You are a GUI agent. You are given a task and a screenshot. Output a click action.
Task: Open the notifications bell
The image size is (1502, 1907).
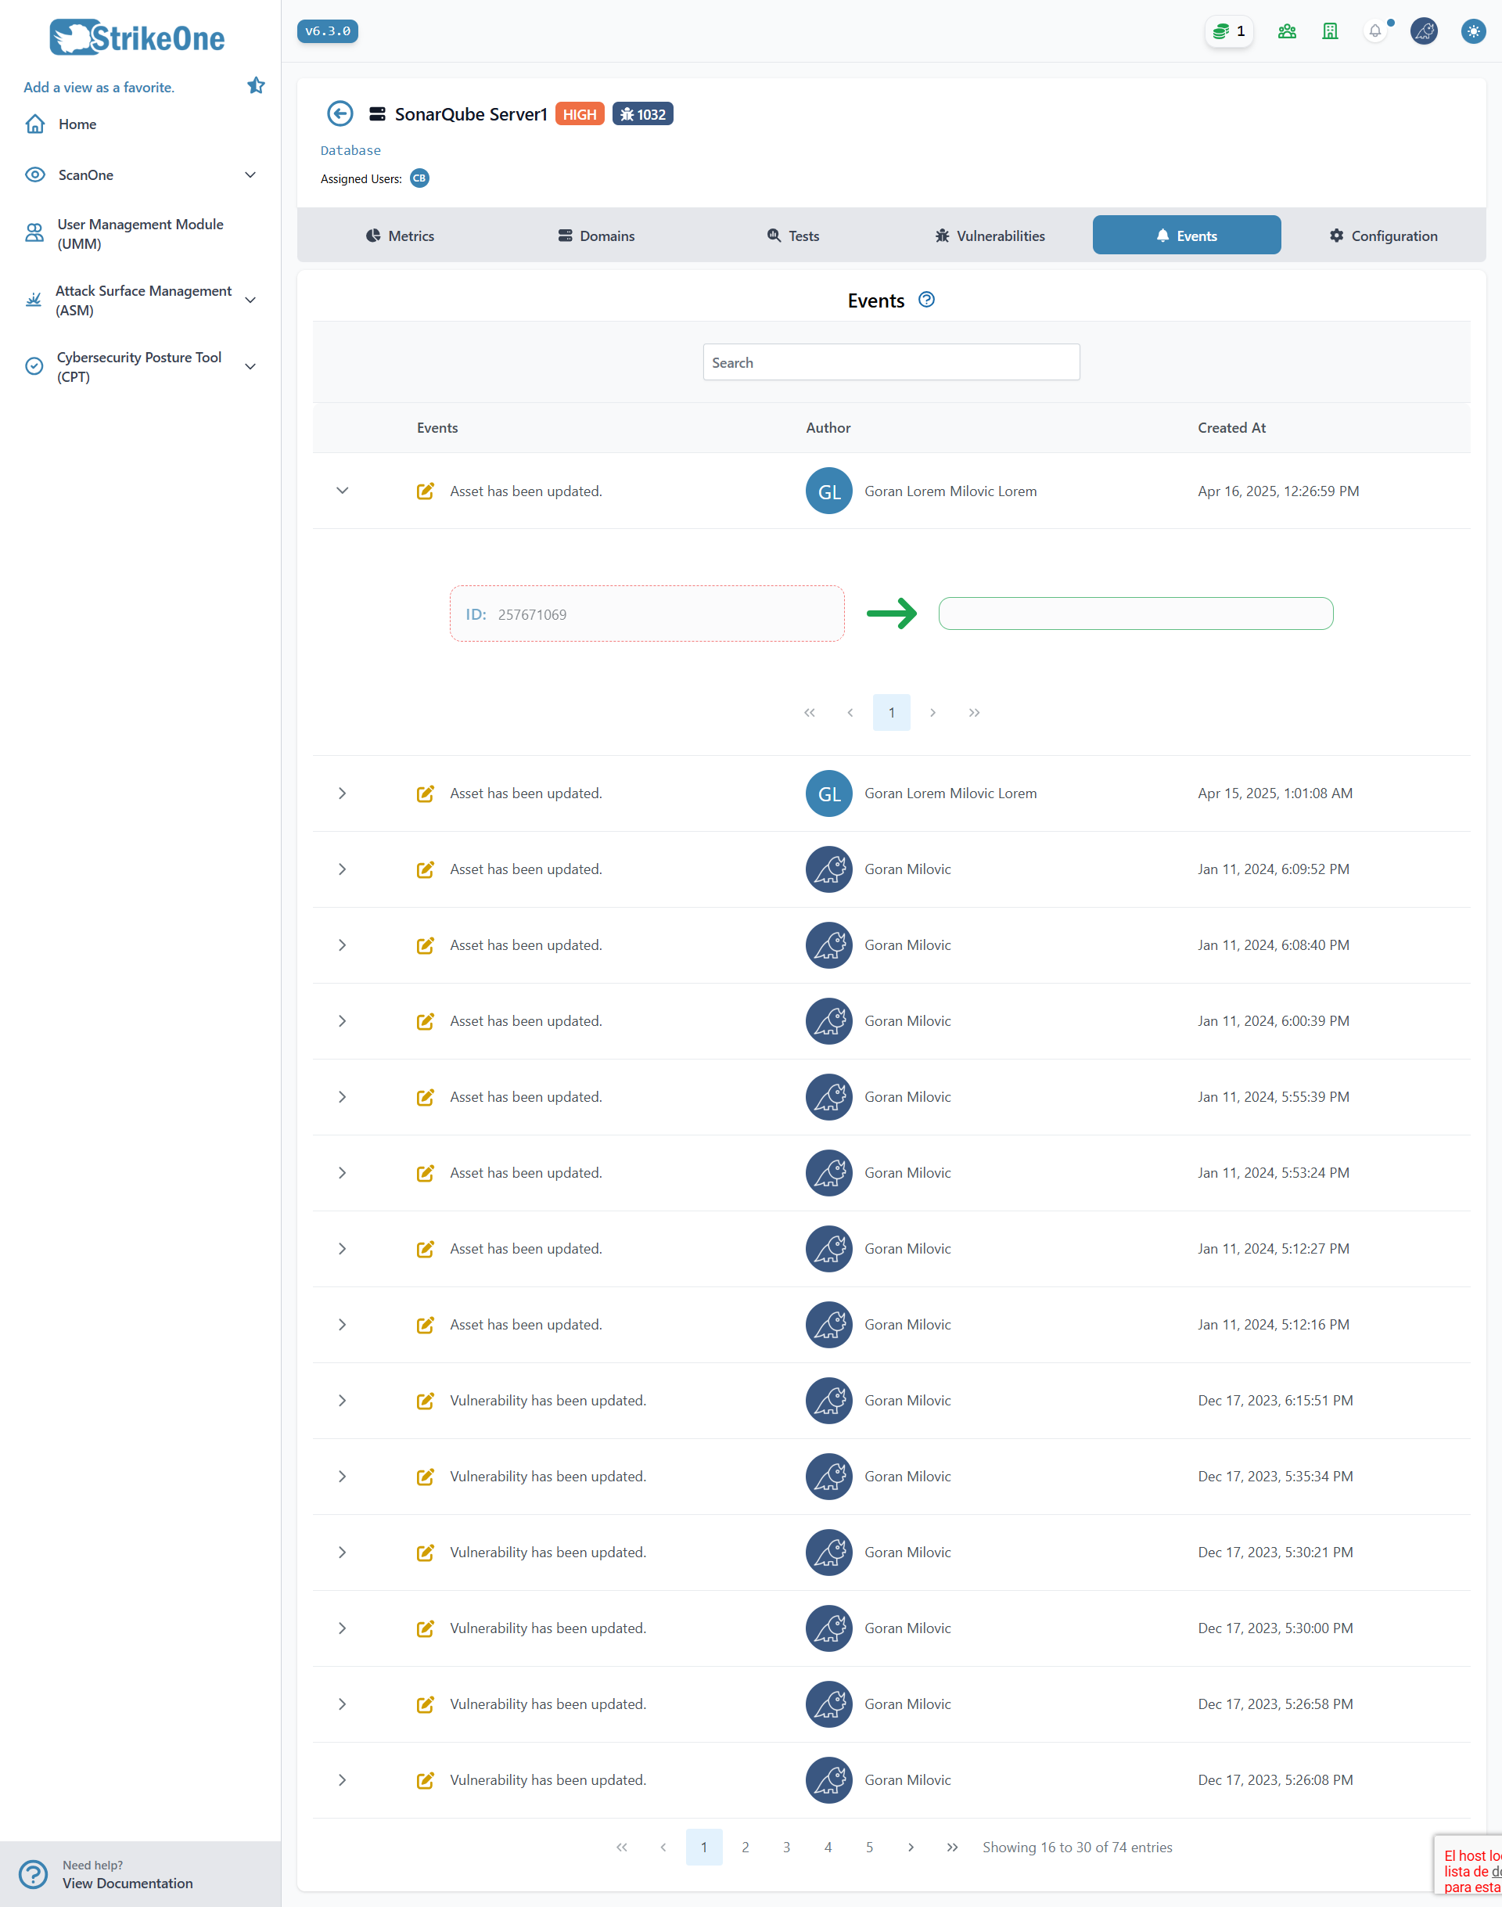[1375, 31]
